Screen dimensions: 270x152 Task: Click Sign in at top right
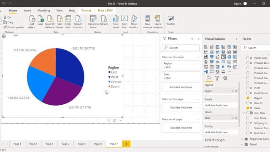click(x=238, y=4)
